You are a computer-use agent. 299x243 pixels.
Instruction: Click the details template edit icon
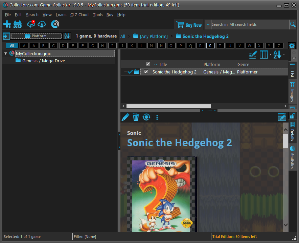(282, 117)
